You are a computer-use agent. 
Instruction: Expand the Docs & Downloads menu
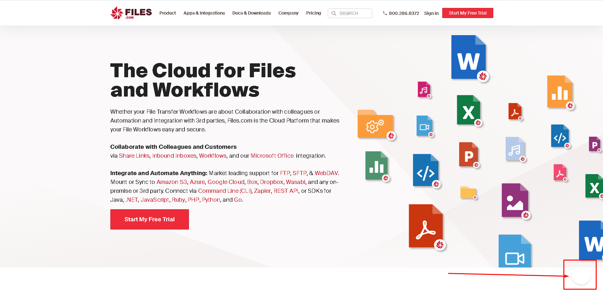(252, 13)
